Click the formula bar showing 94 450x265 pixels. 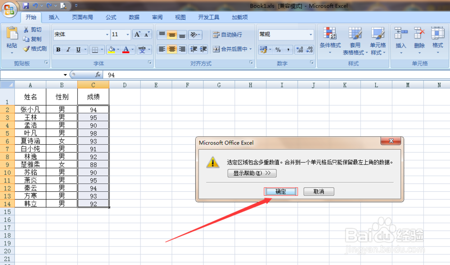(x=275, y=75)
